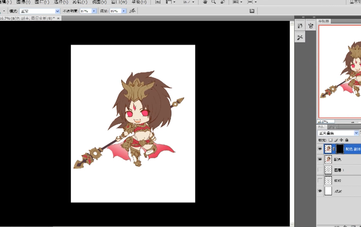Select the fourth layer's transparent thumbnail
Image resolution: width=361 pixels, height=227 pixels.
328,180
